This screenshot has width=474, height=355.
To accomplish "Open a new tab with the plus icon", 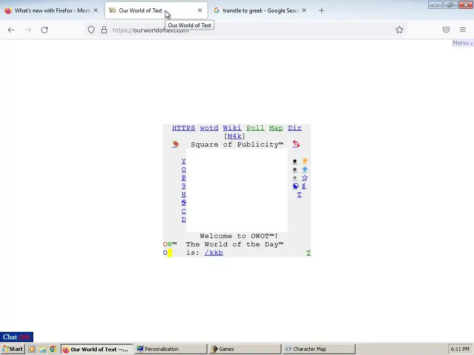I will coord(321,11).
